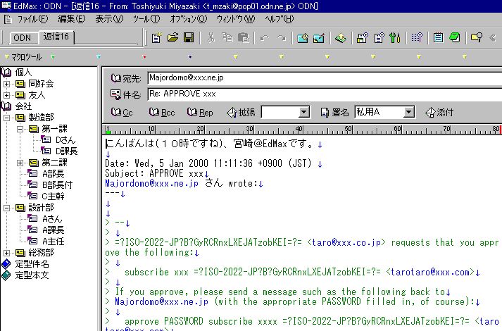Click the 会社 address book icon
Viewport: 502px width, 331px height.
pyautogui.click(x=6, y=106)
